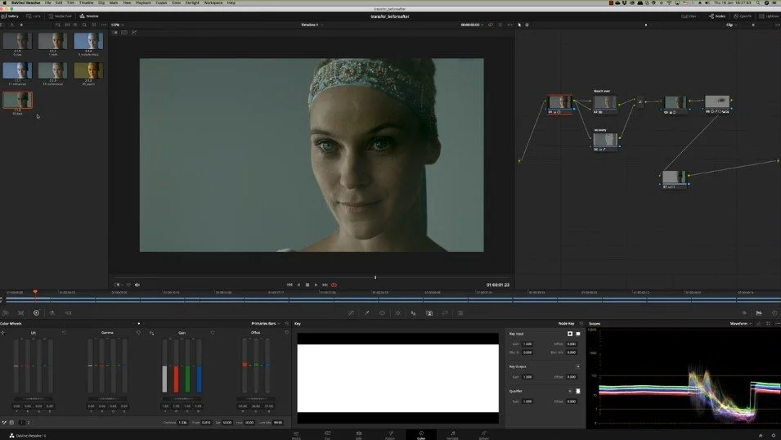The image size is (781, 440).
Task: Jump to first frame button
Action: [290, 285]
